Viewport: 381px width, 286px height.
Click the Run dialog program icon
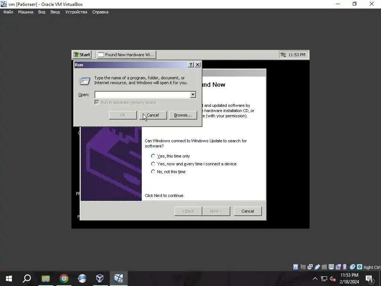click(x=84, y=81)
